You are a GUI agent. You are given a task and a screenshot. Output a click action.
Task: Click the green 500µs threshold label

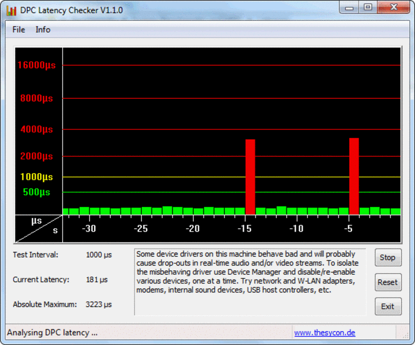pyautogui.click(x=36, y=192)
